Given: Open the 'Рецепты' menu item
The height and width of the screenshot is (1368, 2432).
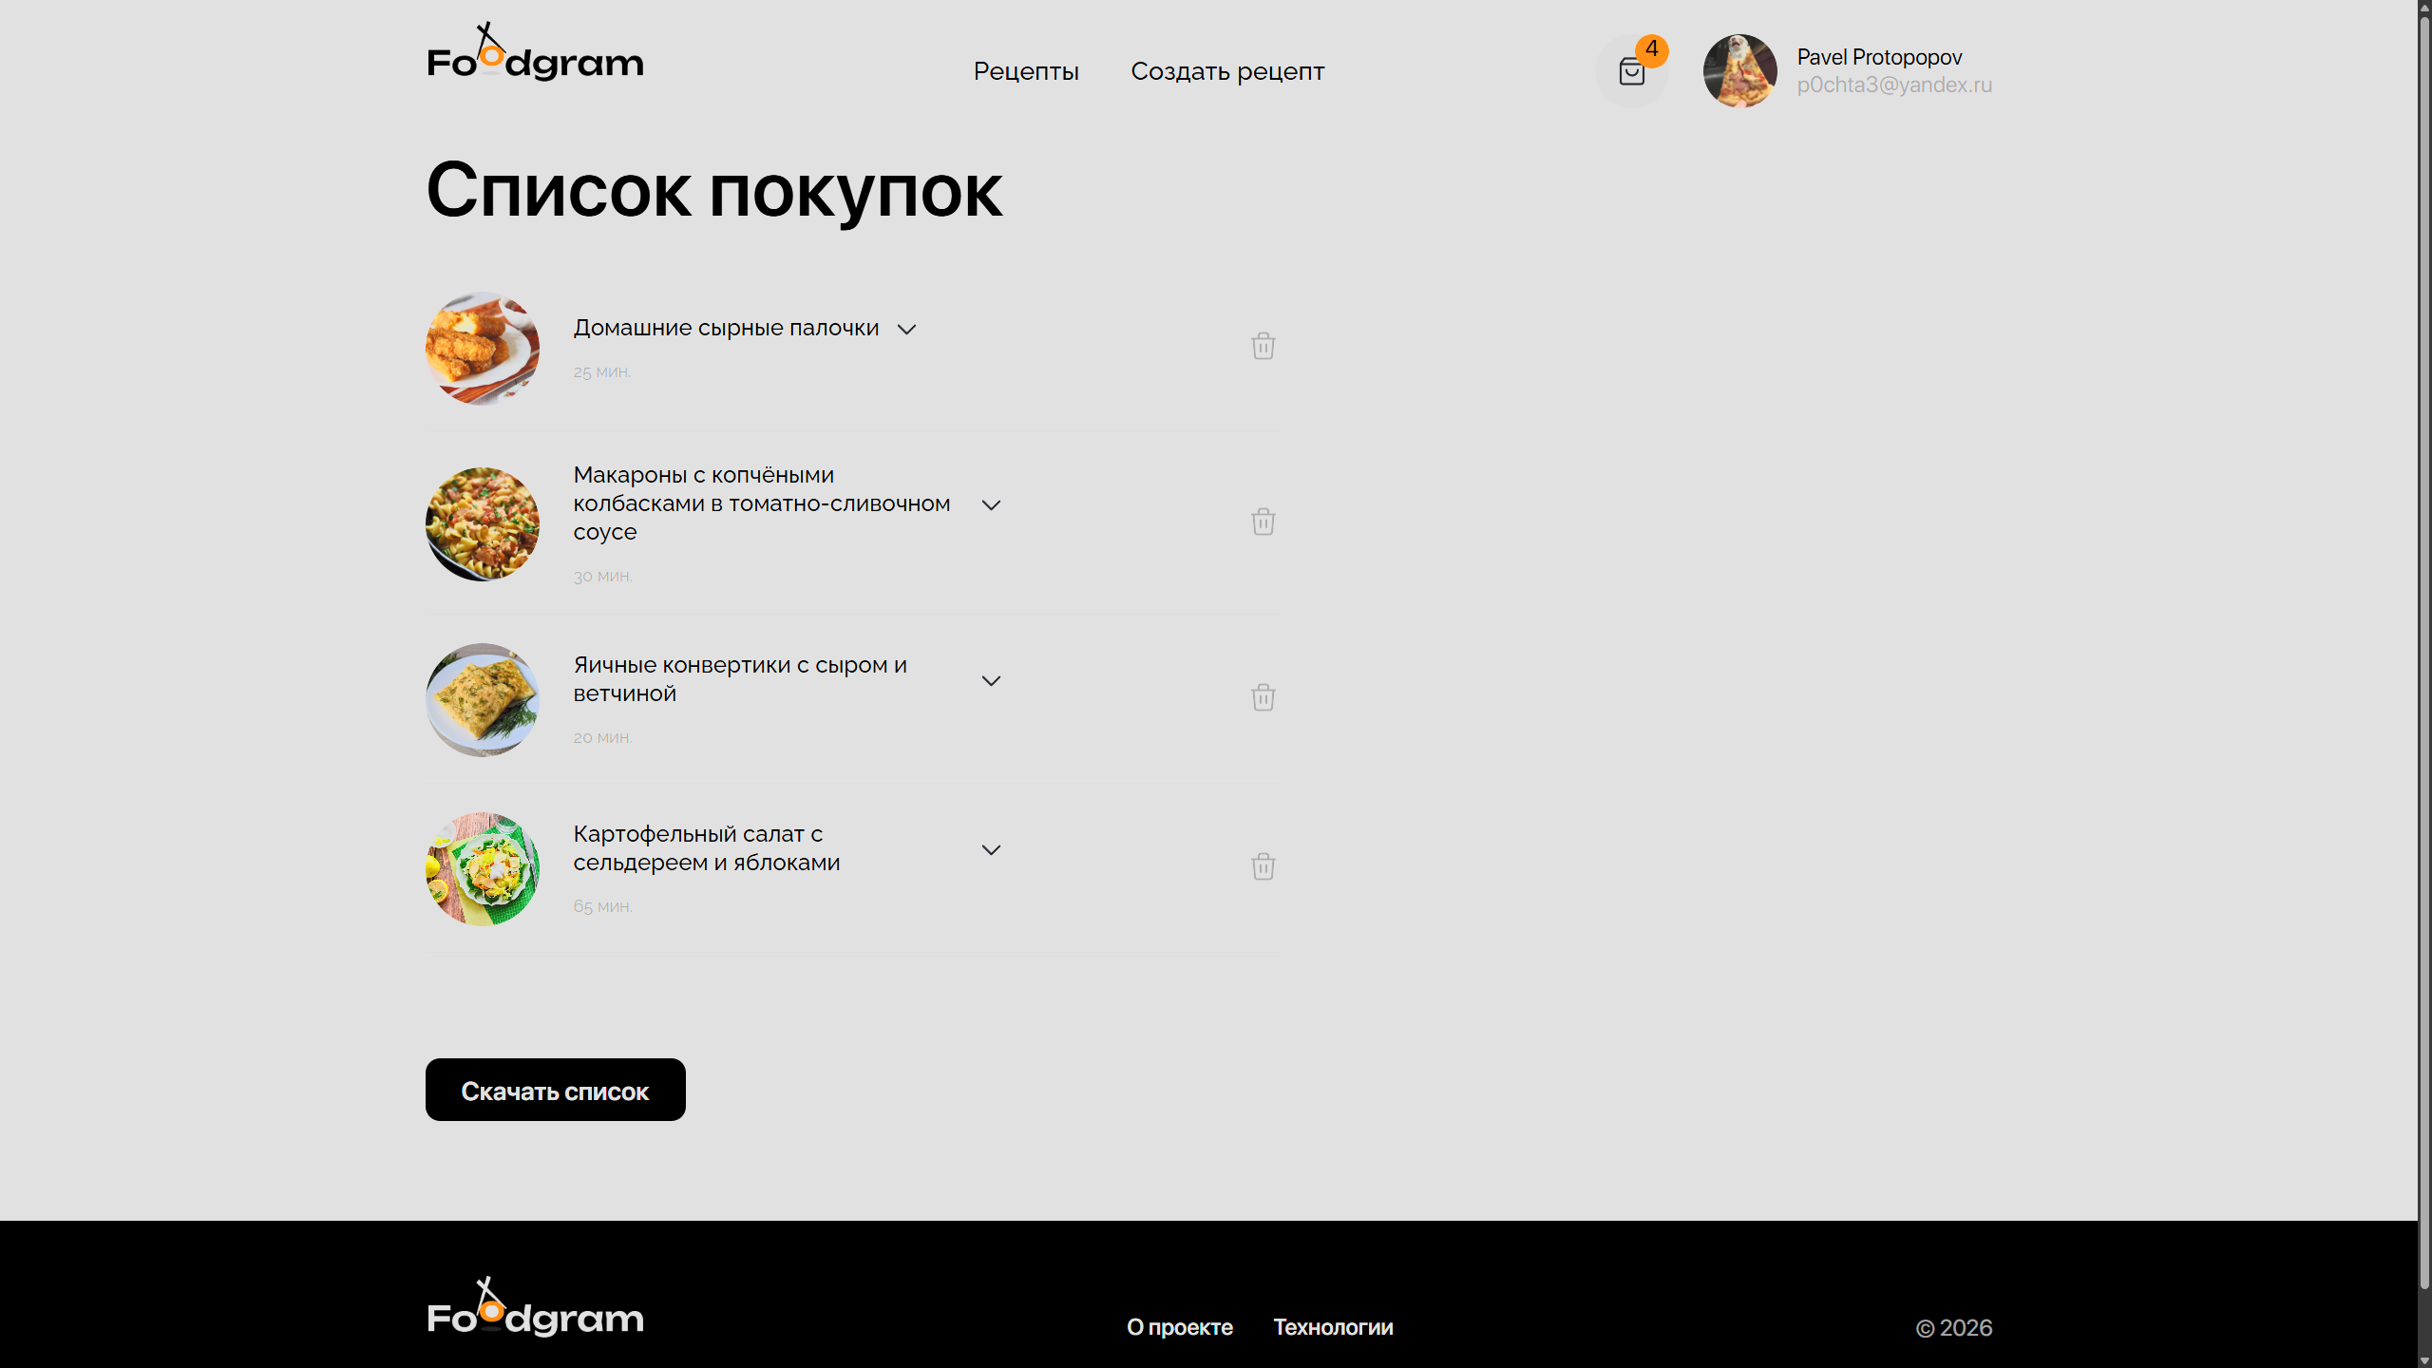Looking at the screenshot, I should click(1026, 71).
